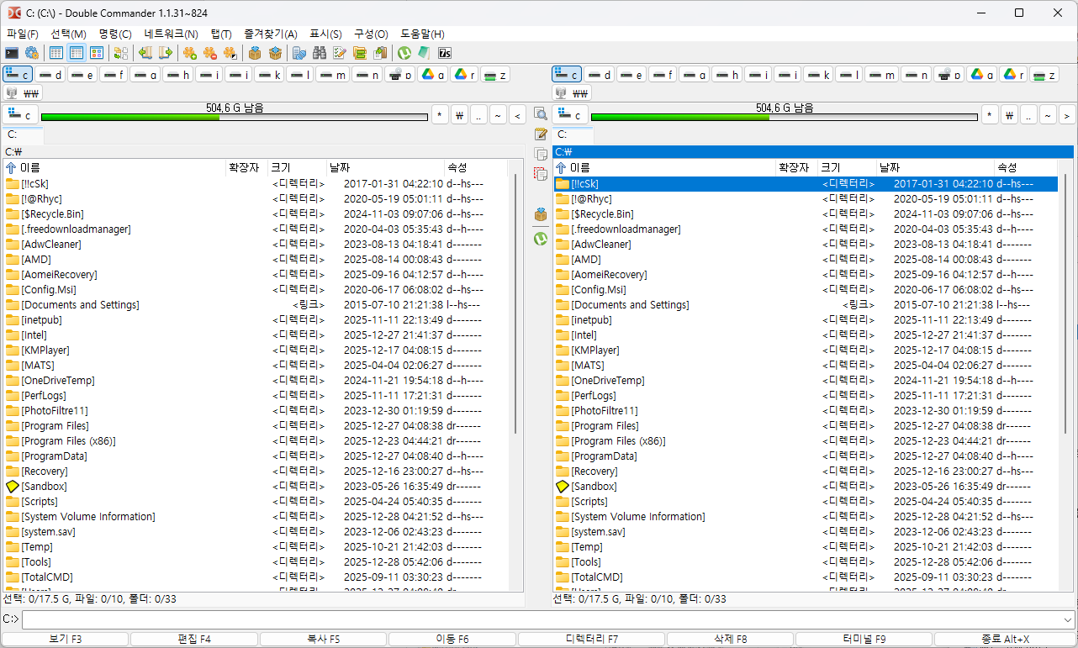Open search with the binoculars toolbar icon
Screen dimensions: 1078x648
pos(320,53)
